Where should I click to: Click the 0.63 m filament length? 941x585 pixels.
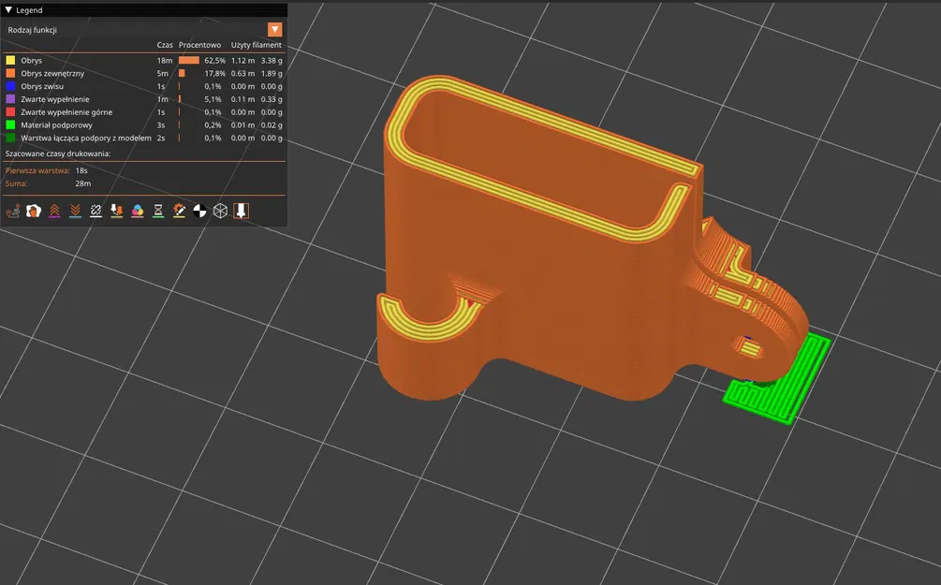coord(243,73)
